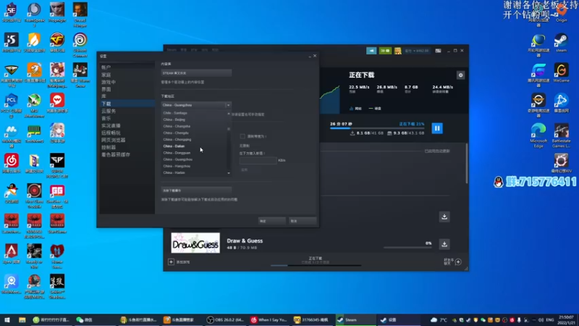Open Microsoft Edge desktop shortcut
Image resolution: width=579 pixels, height=326 pixels.
(538, 135)
